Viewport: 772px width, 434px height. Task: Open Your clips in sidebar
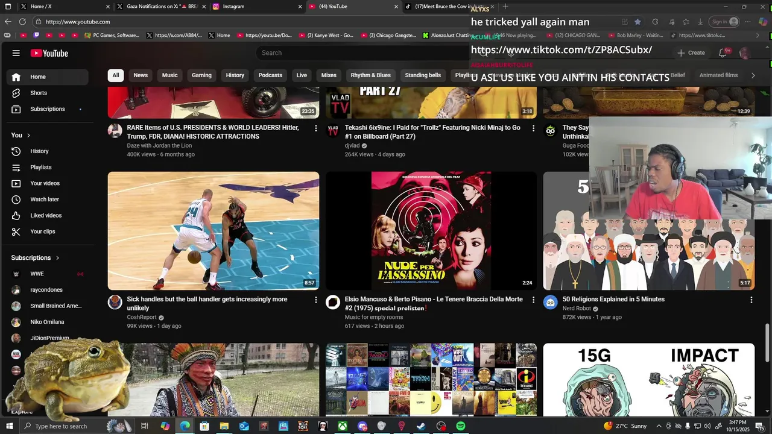click(47, 231)
